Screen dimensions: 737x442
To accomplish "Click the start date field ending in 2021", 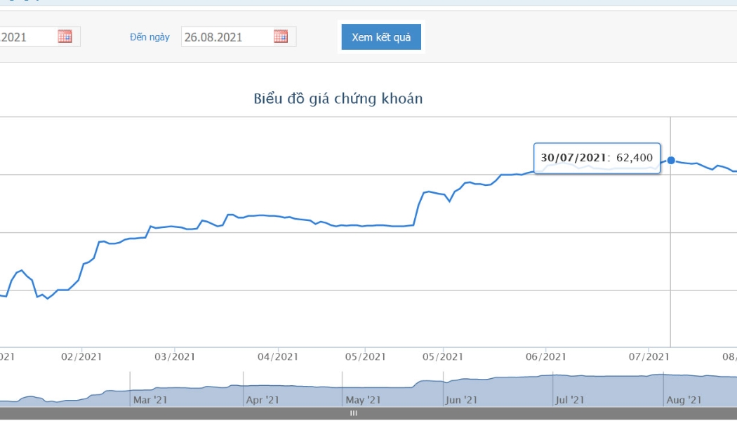I will tap(40, 36).
